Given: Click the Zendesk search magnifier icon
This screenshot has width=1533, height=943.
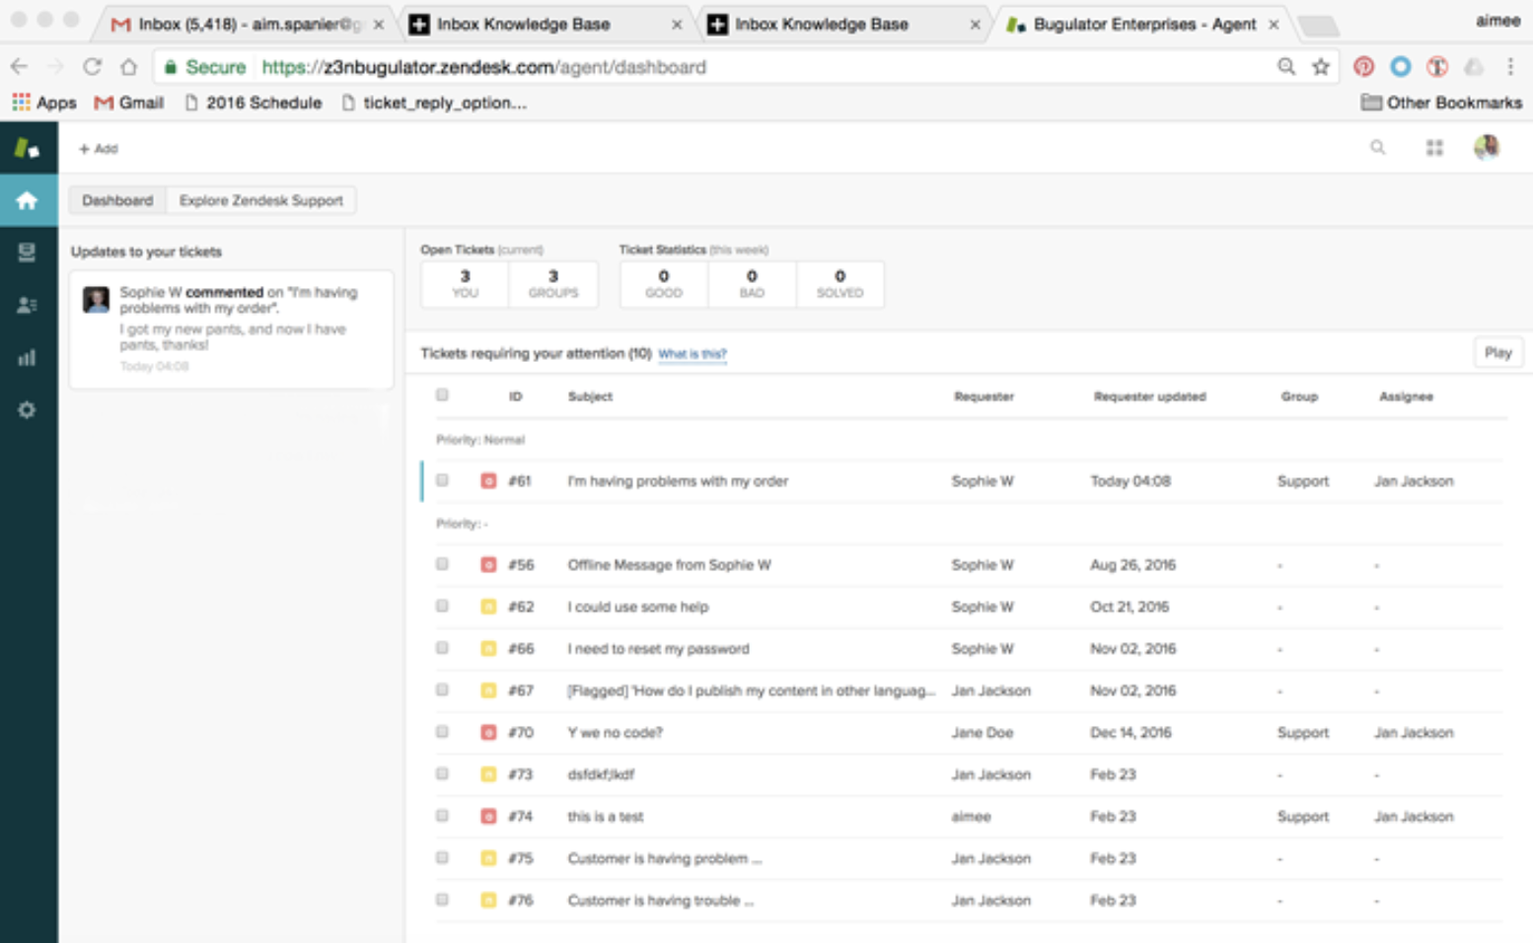Looking at the screenshot, I should point(1377,148).
